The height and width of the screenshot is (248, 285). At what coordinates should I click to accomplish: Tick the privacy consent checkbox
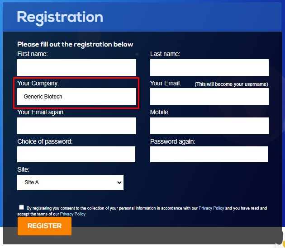[x=21, y=207]
